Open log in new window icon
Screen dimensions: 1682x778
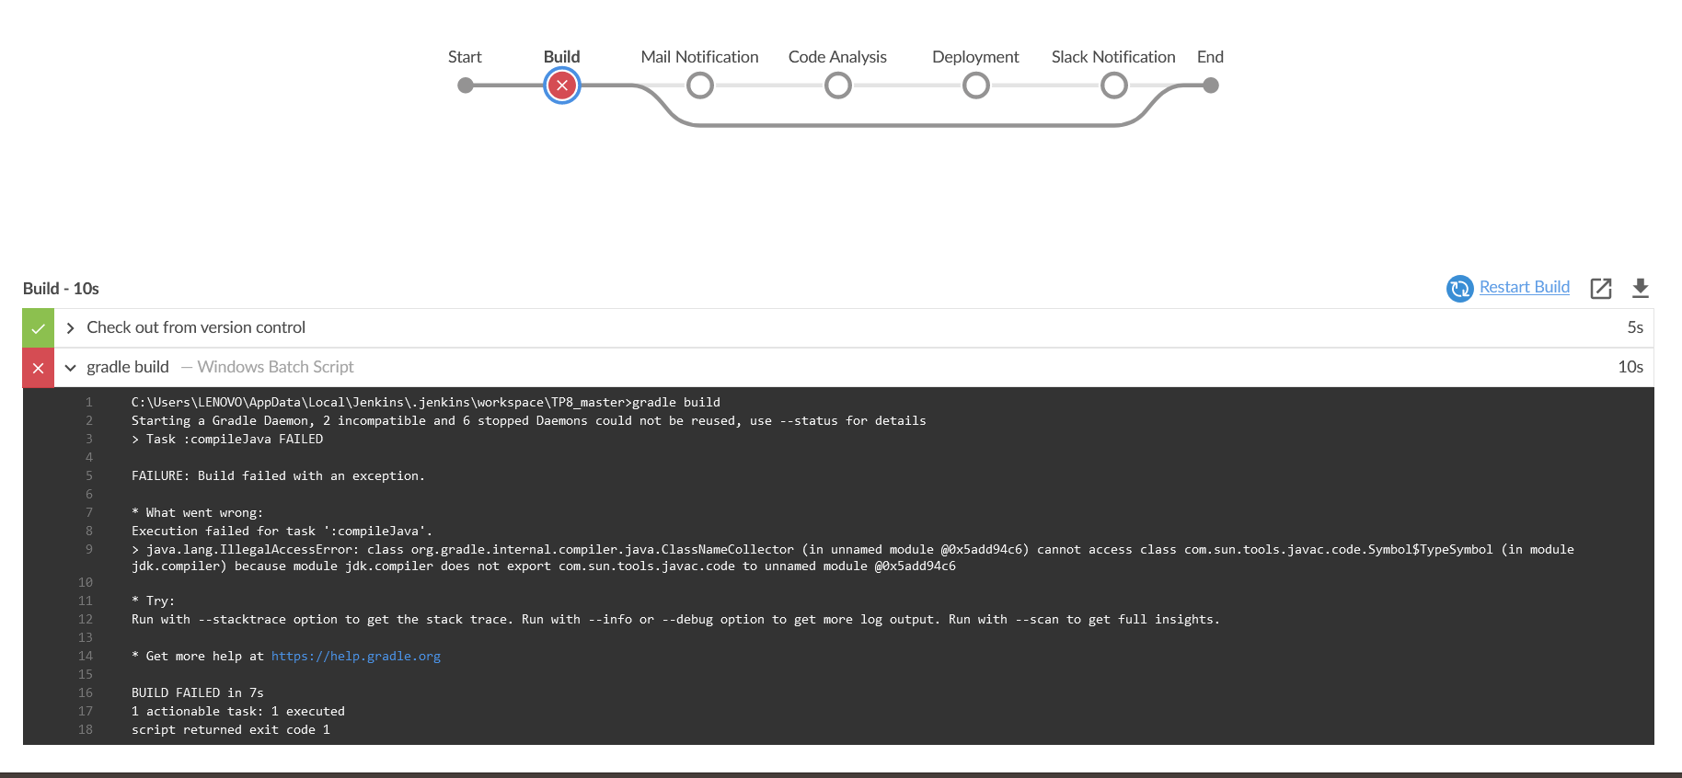(1601, 289)
